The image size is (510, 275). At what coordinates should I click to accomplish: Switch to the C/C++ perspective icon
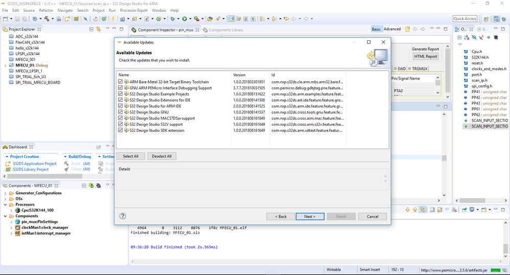(x=496, y=19)
